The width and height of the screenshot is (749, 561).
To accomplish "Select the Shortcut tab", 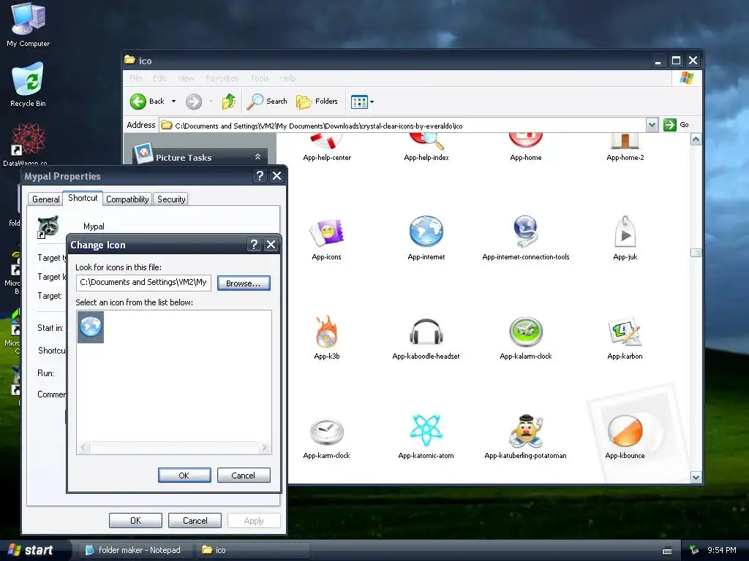I will tap(83, 198).
